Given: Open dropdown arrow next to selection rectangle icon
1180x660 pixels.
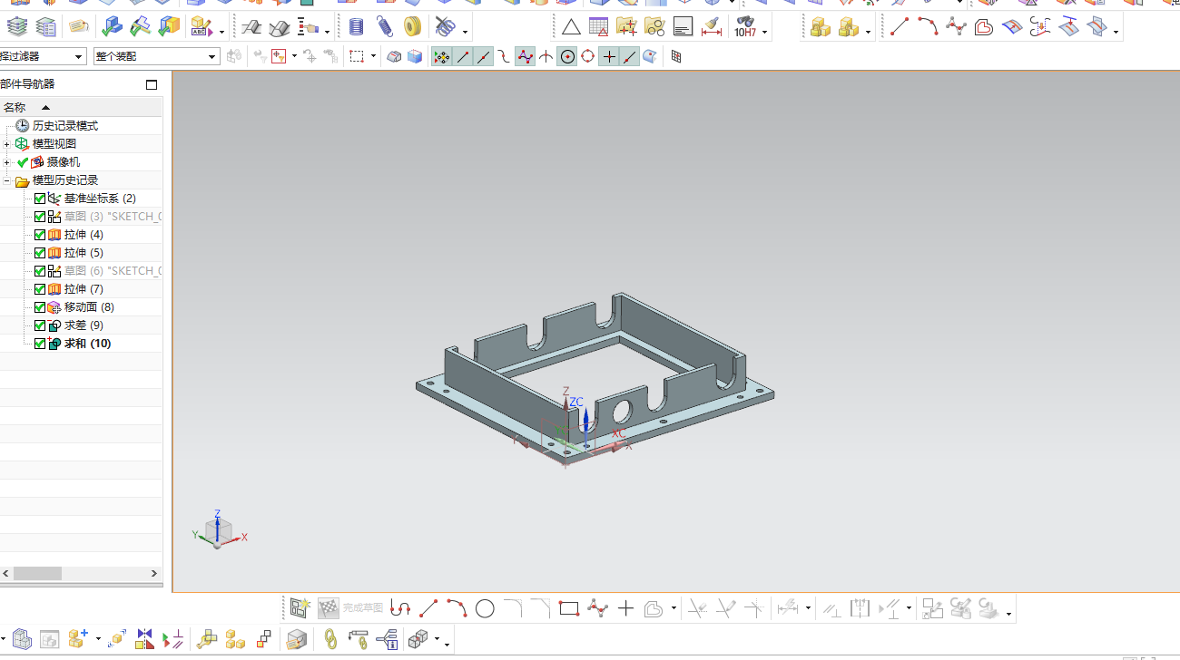Looking at the screenshot, I should click(x=374, y=57).
